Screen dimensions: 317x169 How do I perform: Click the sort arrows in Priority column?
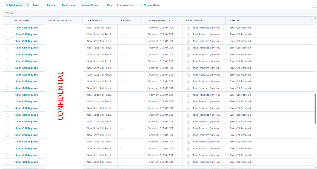point(142,20)
